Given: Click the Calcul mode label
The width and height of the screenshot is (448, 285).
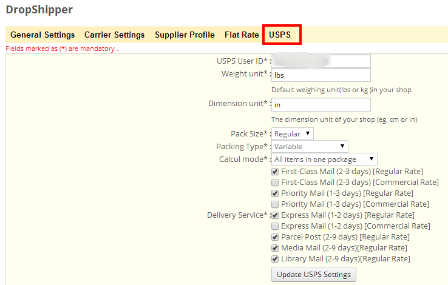Looking at the screenshot, I should click(x=245, y=159).
